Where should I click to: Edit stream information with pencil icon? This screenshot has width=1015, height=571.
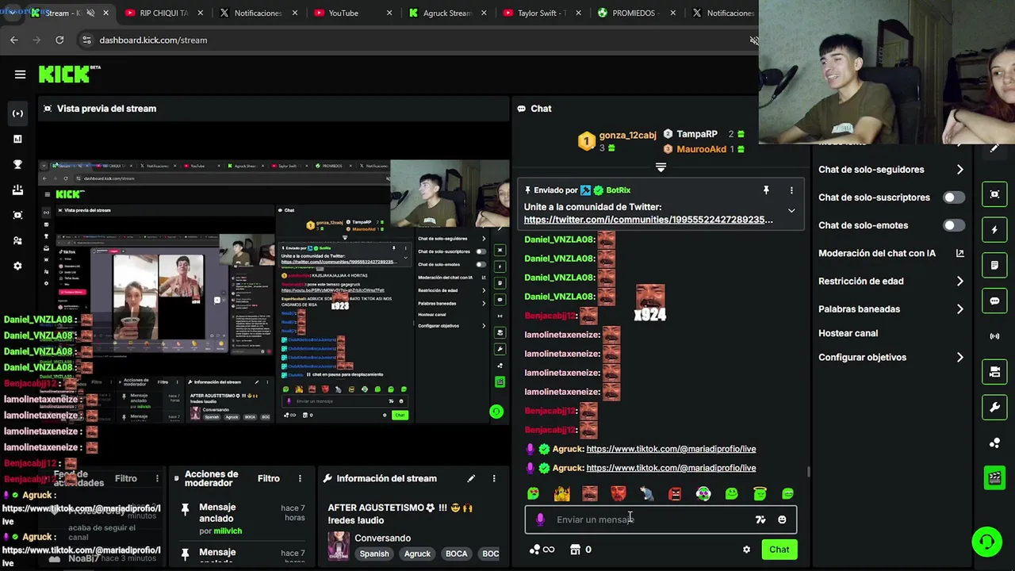click(x=471, y=478)
